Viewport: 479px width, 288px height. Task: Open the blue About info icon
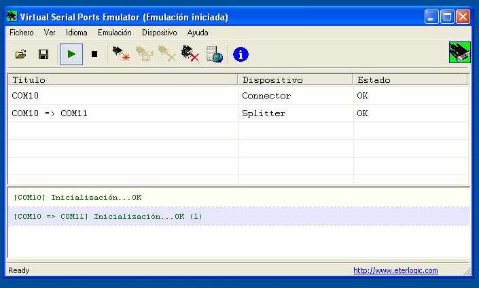point(241,54)
